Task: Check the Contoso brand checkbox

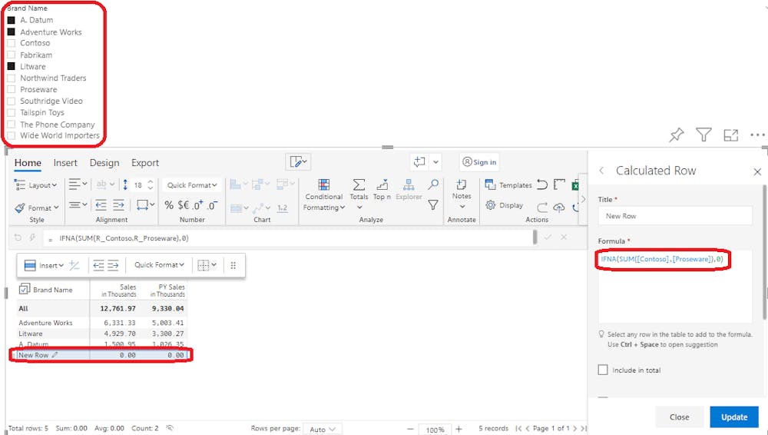Action: (12, 43)
